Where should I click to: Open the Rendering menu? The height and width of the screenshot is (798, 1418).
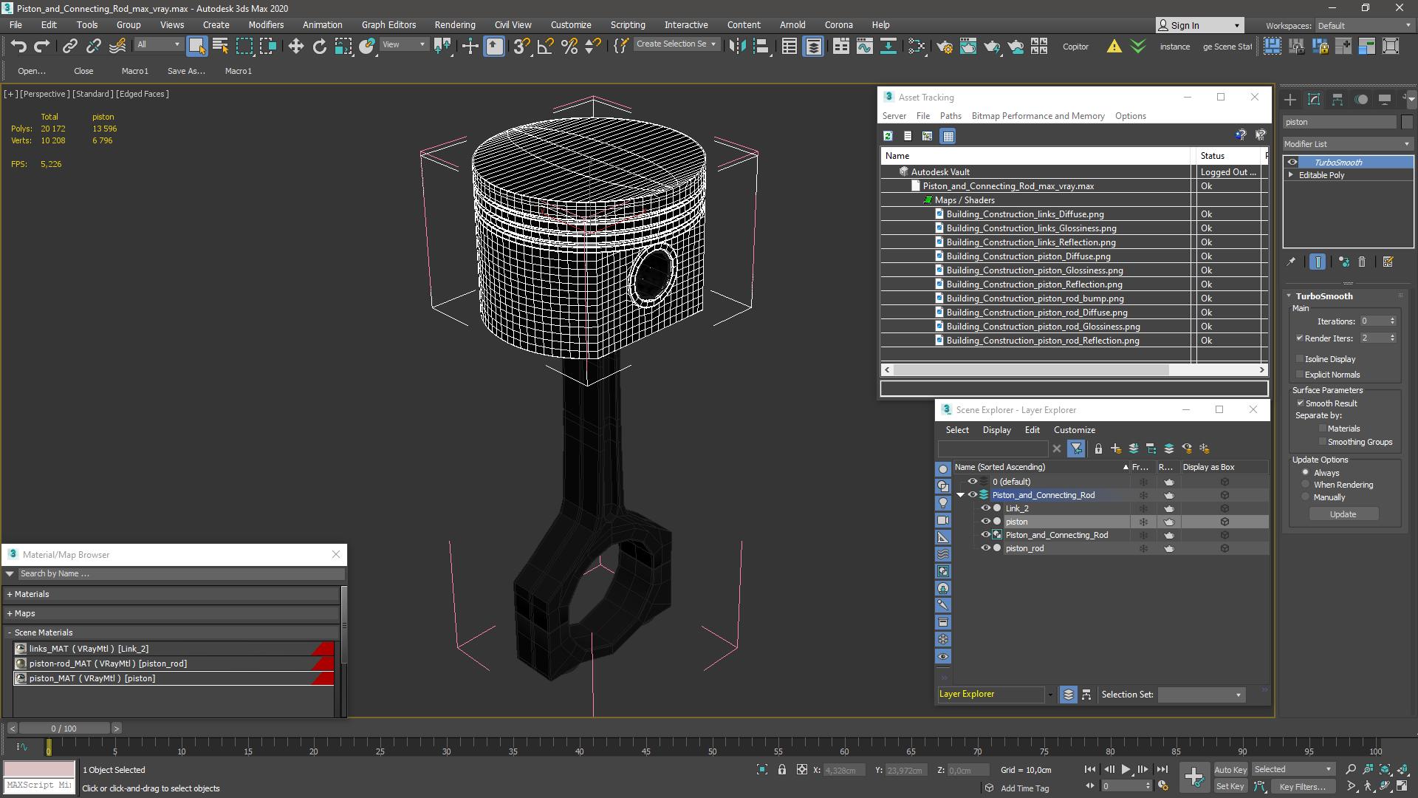(455, 25)
